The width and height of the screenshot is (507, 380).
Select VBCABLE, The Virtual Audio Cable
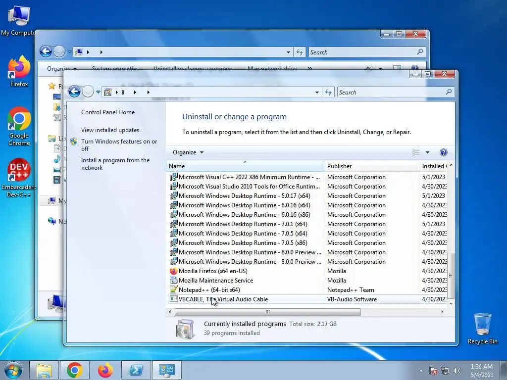[307, 299]
